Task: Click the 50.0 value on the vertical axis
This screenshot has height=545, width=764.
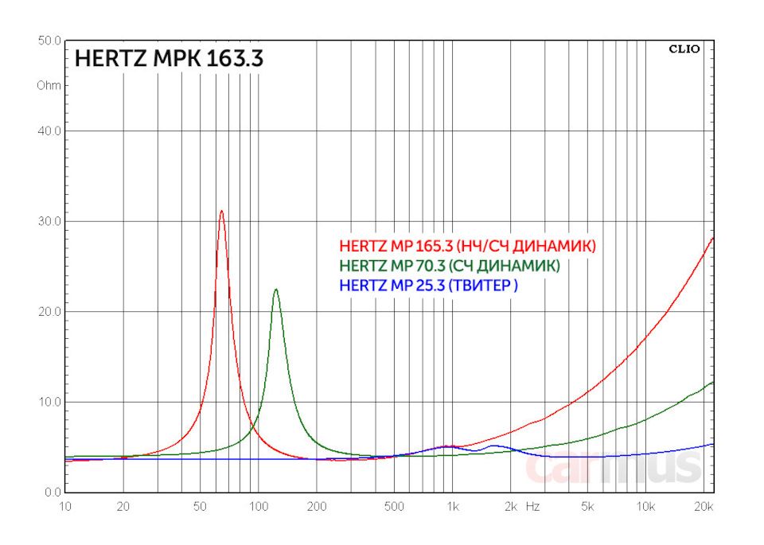Action: [49, 41]
